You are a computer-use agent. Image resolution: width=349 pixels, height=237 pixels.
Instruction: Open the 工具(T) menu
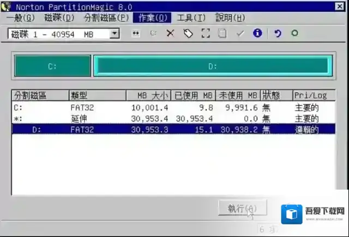191,18
